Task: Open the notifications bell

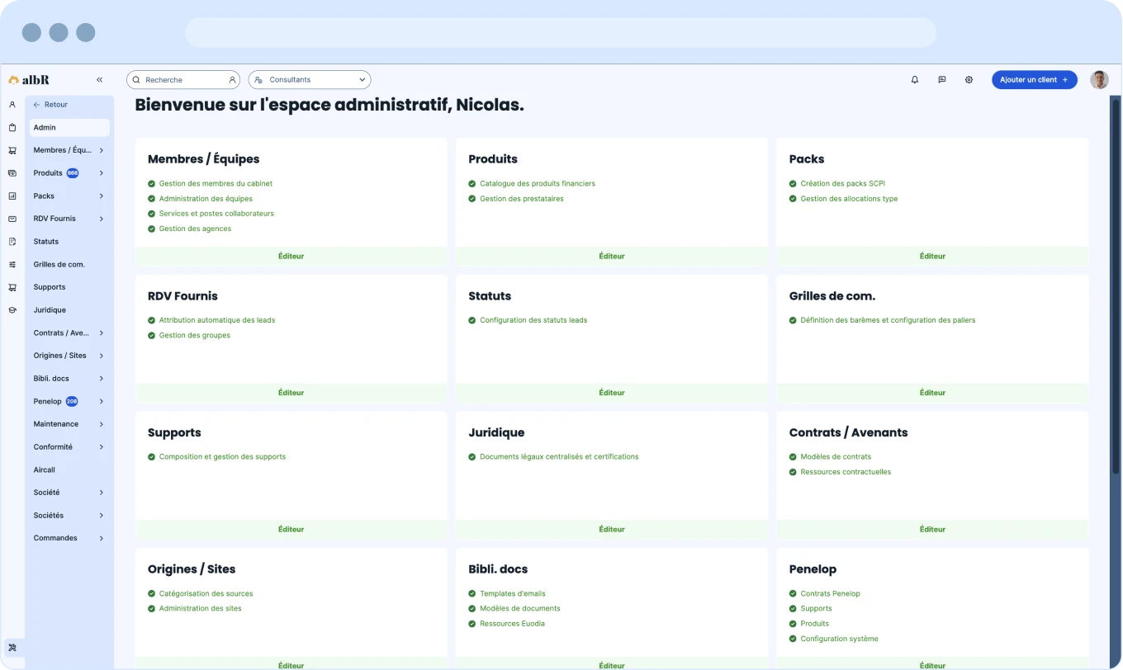Action: tap(914, 80)
